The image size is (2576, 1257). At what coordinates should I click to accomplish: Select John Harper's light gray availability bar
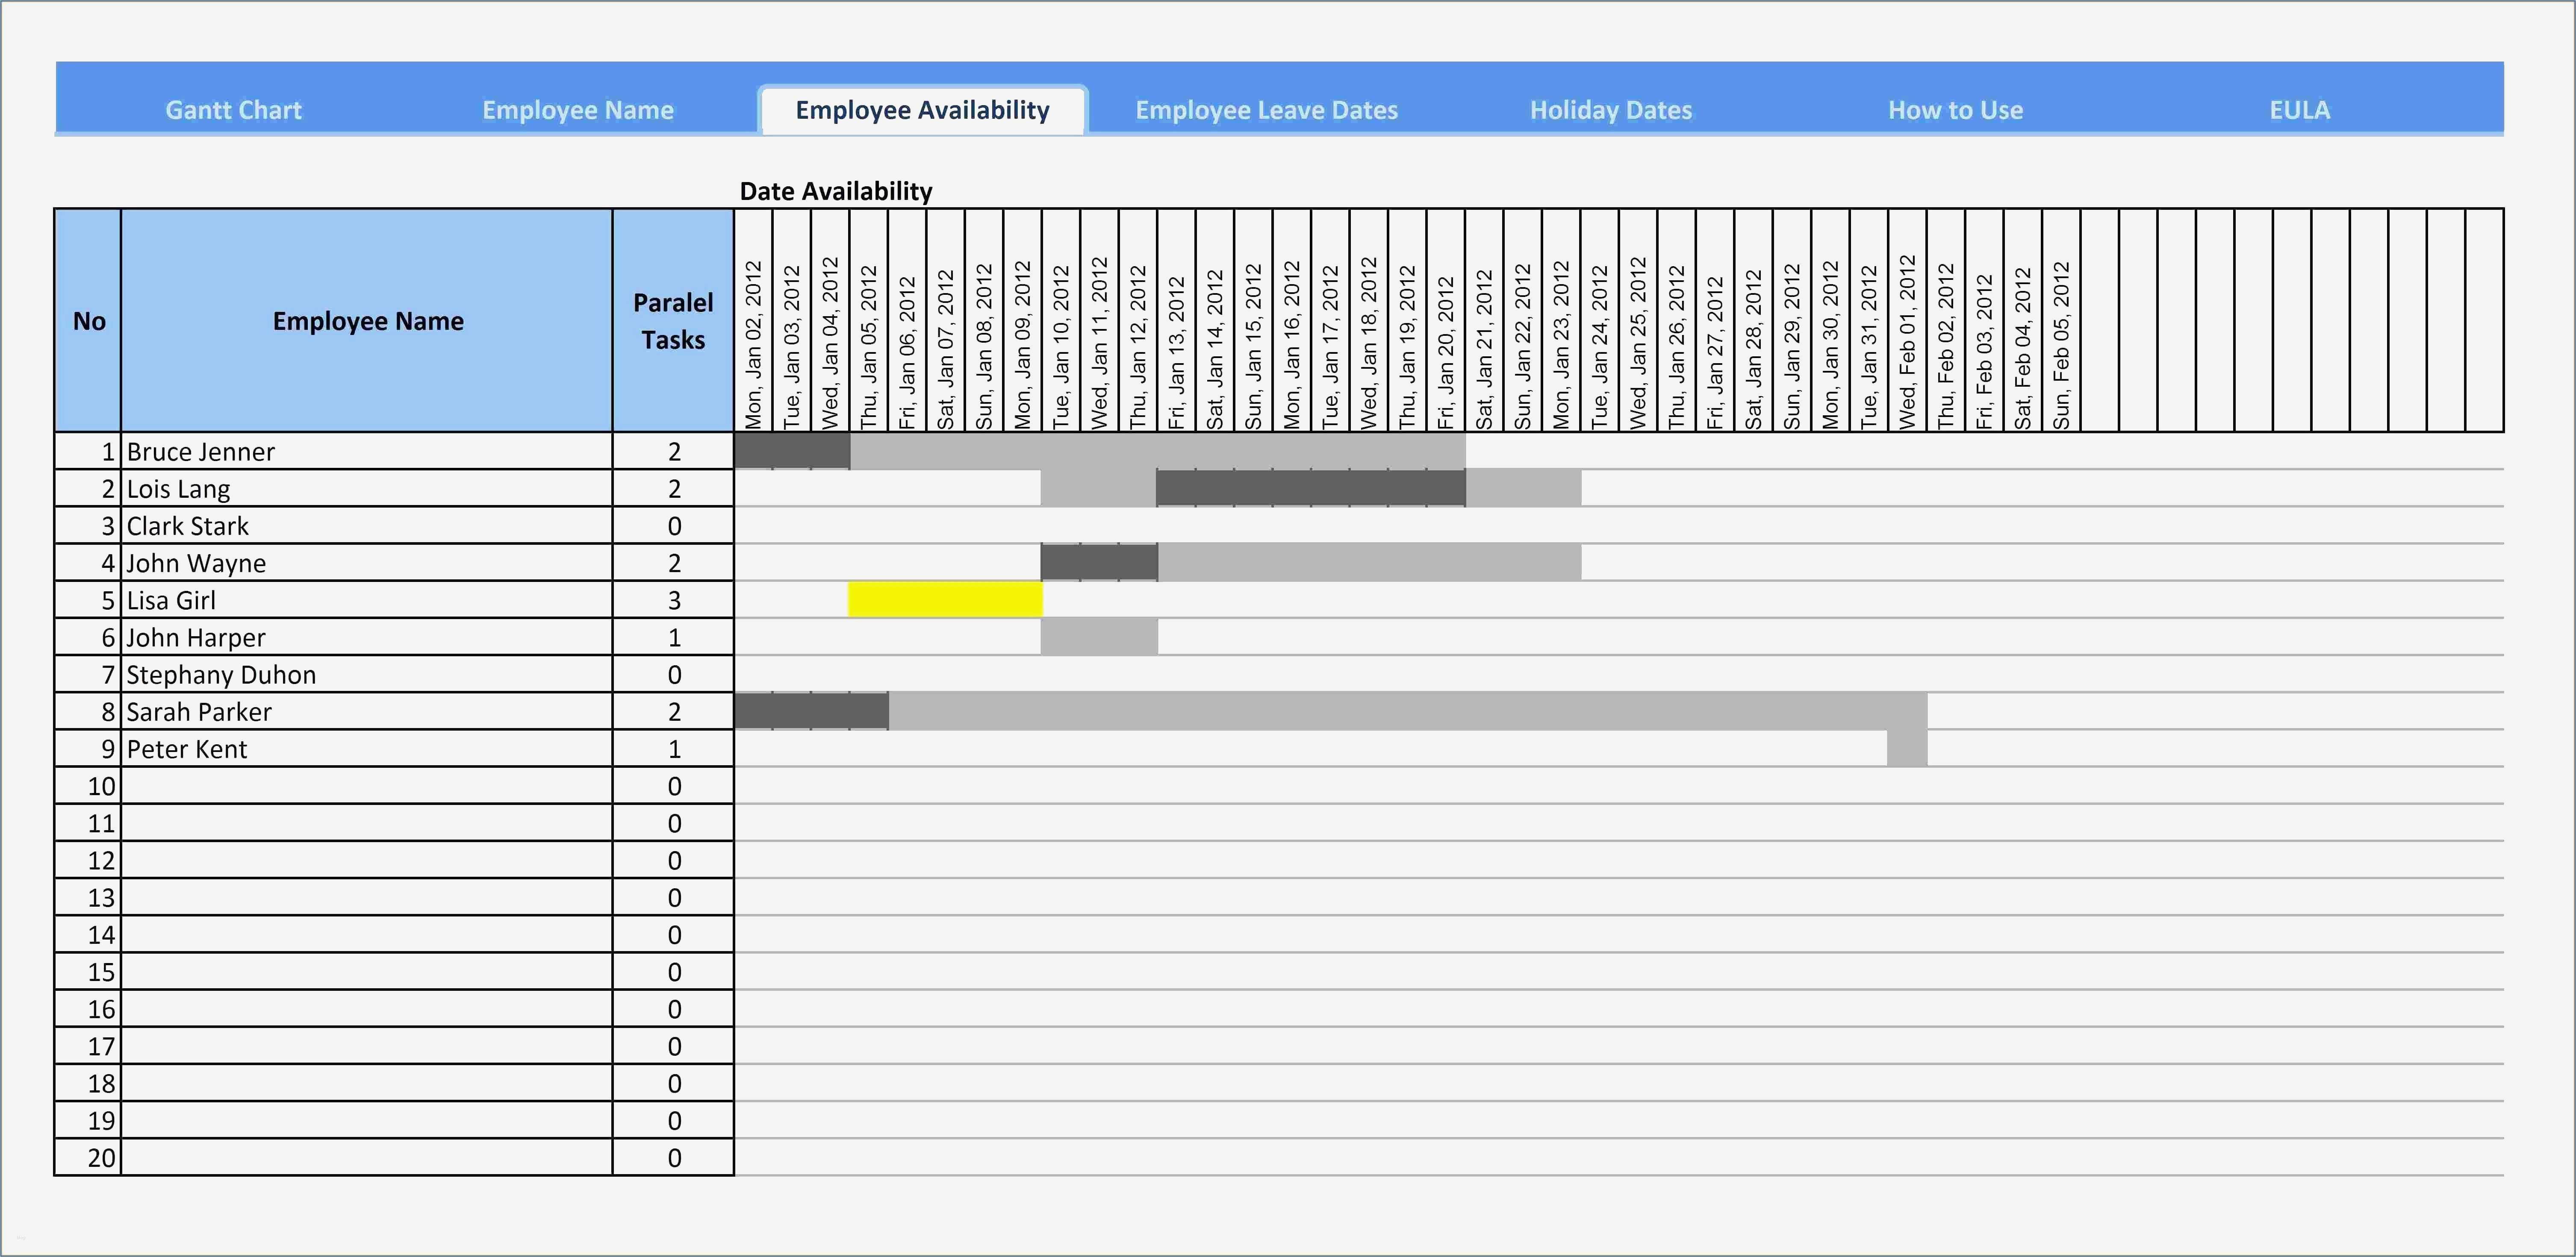point(1099,637)
